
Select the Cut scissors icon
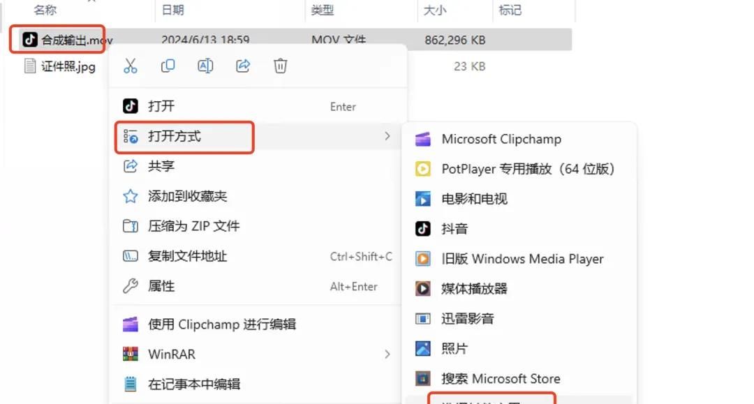[130, 66]
